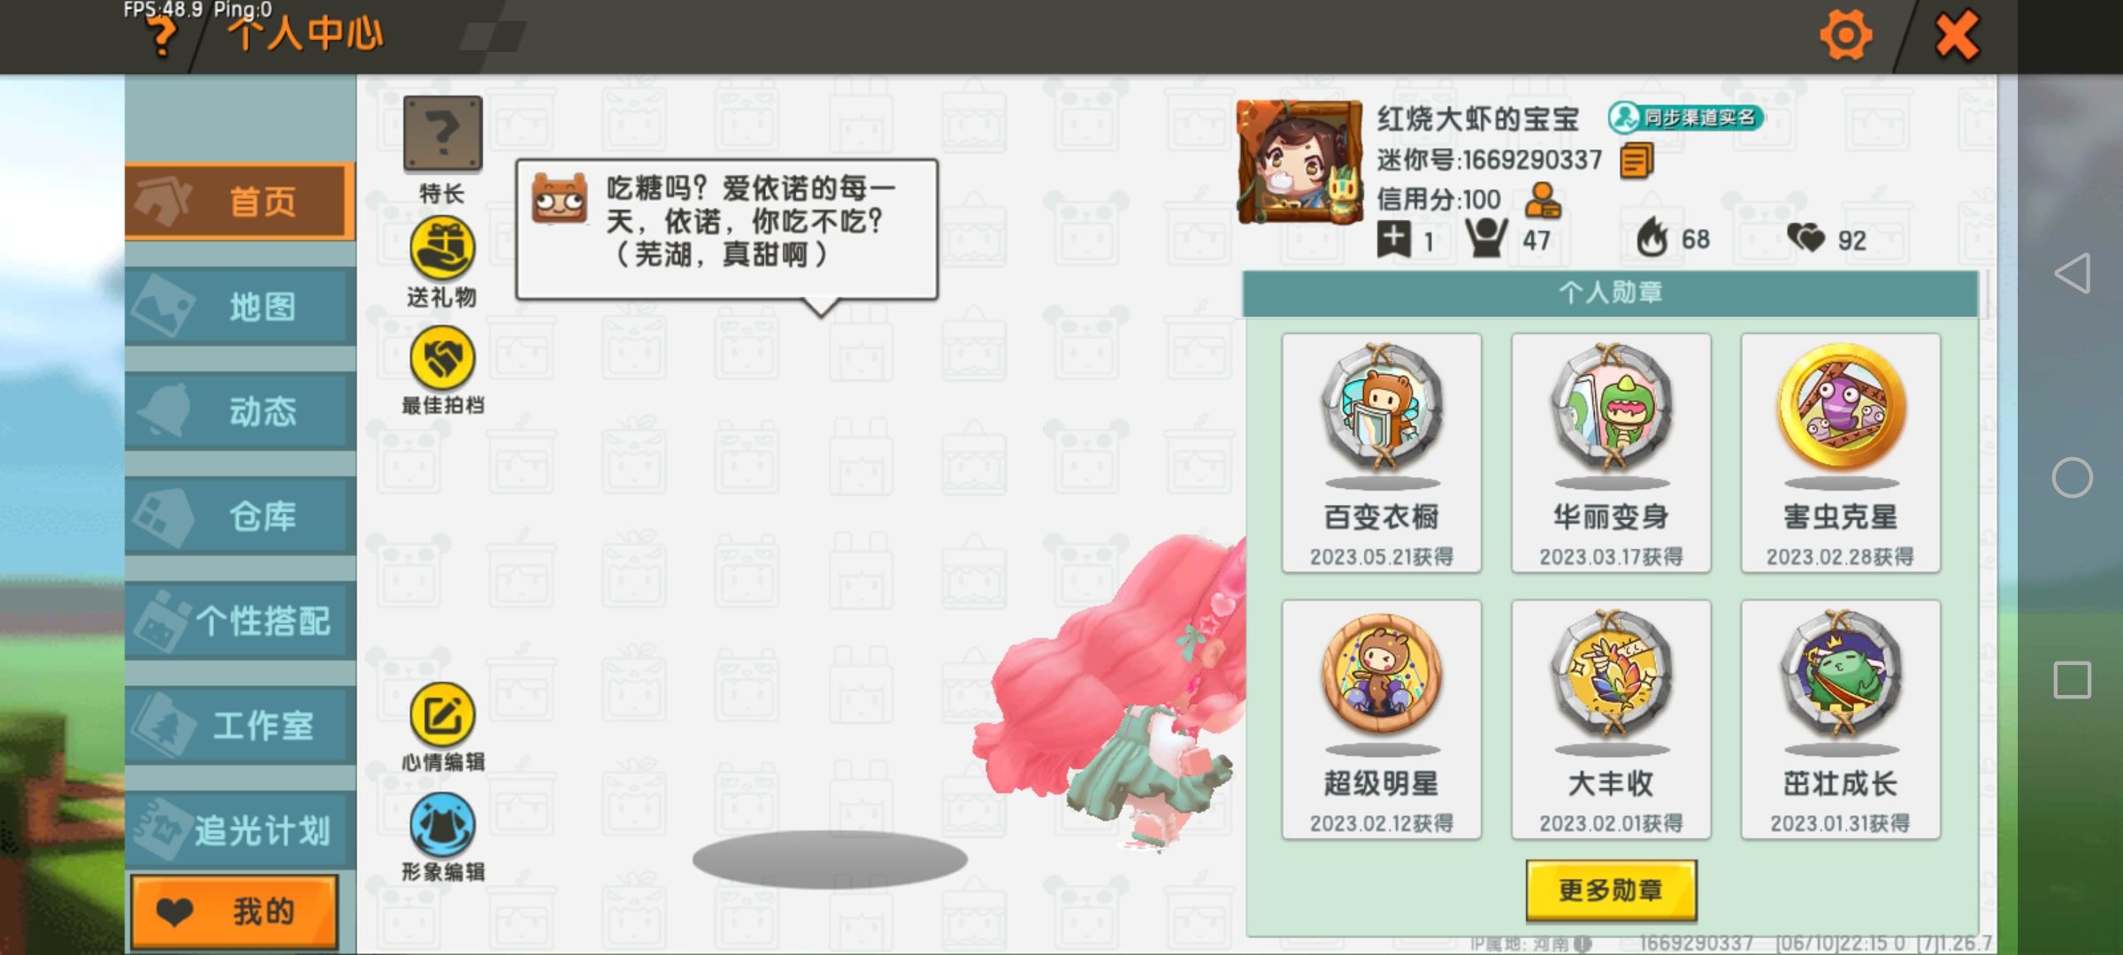
Task: Switch to the 动态 tab
Action: point(241,411)
